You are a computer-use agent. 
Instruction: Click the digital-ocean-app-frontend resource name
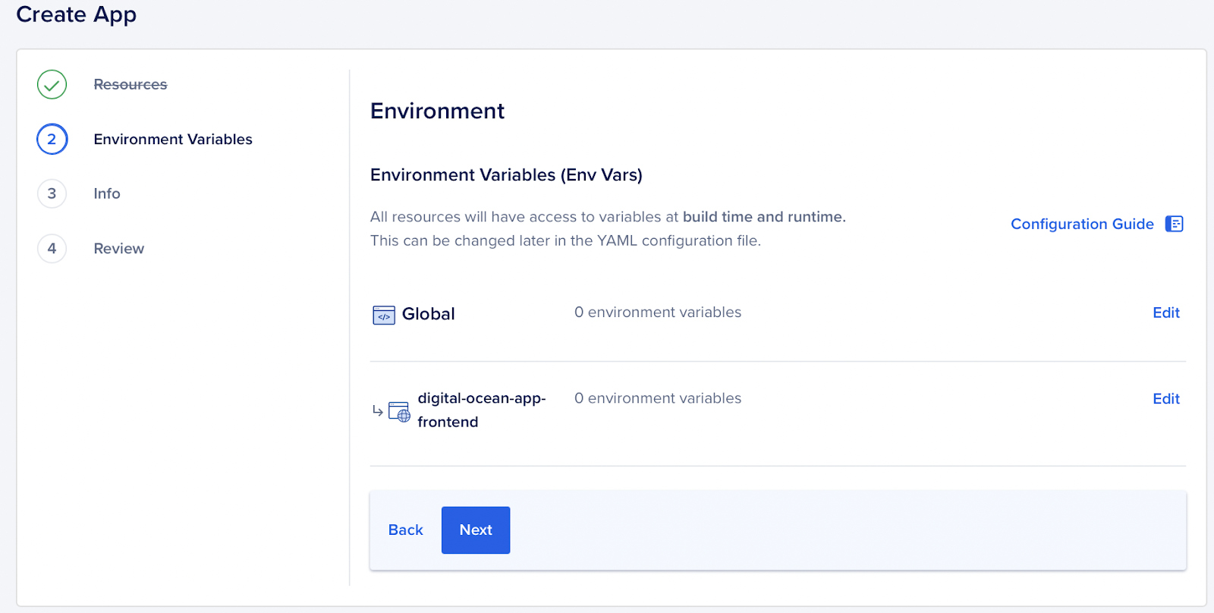click(x=481, y=410)
